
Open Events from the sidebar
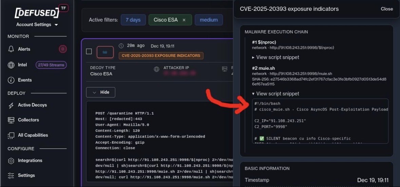pyautogui.click(x=25, y=80)
